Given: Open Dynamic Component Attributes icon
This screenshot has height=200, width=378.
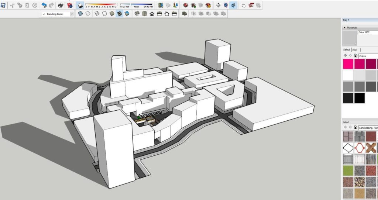Looking at the screenshot, I should click(x=259, y=5).
